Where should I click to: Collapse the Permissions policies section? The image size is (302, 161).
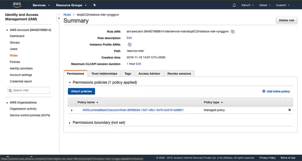pyautogui.click(x=70, y=83)
